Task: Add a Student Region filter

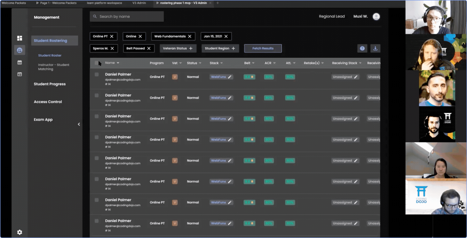Action: [x=220, y=48]
